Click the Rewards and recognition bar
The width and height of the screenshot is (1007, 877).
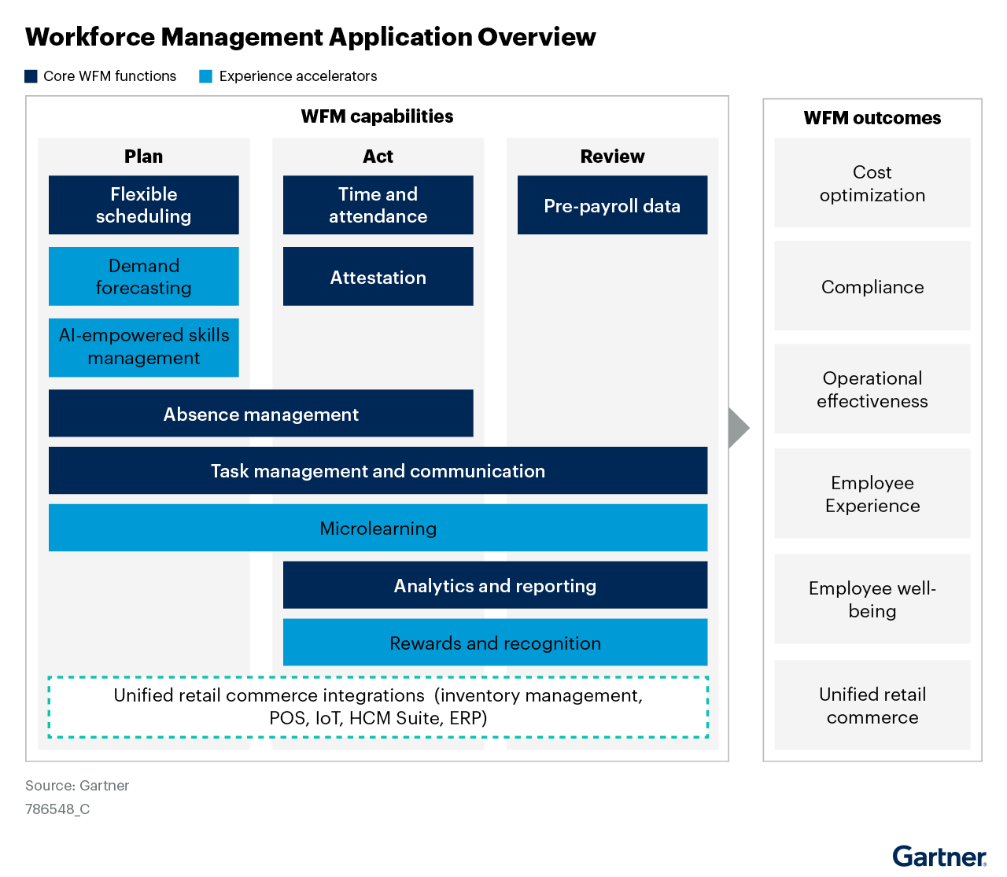tap(496, 643)
